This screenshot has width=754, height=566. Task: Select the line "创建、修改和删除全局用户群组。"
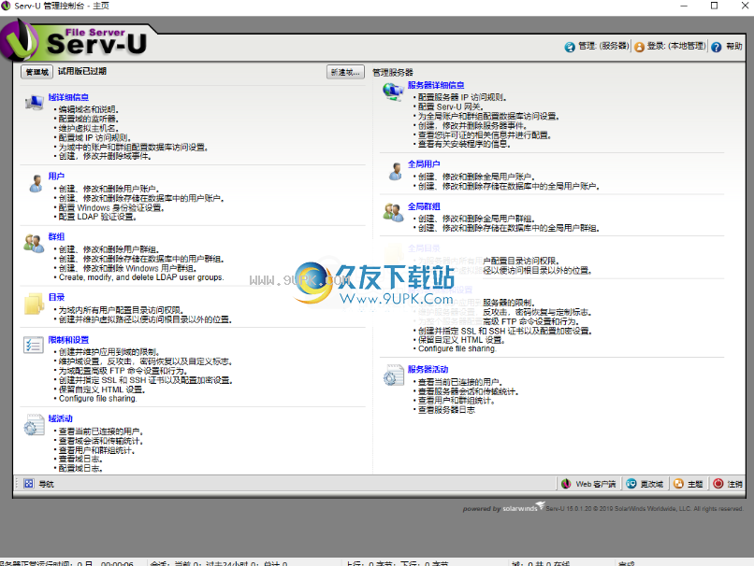476,219
